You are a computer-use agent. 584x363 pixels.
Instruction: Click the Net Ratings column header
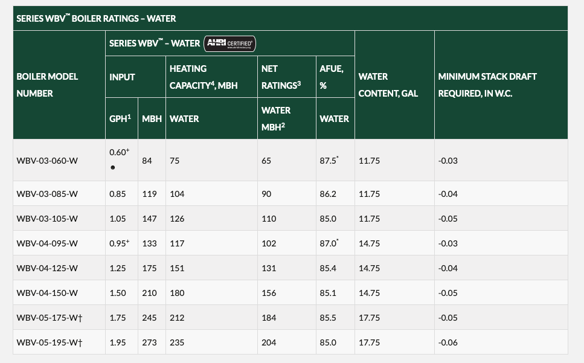(x=281, y=77)
